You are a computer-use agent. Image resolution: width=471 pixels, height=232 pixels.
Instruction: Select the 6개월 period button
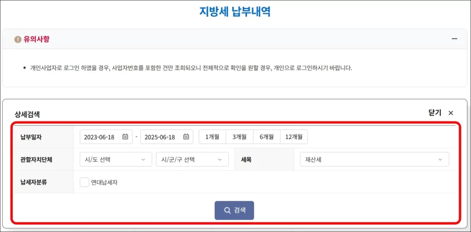pos(267,137)
